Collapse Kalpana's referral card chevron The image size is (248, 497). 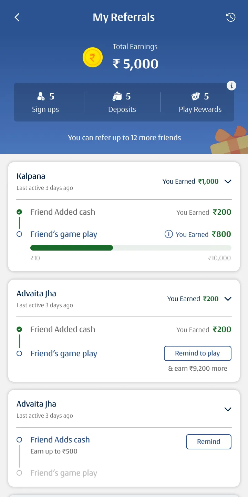coord(228,182)
